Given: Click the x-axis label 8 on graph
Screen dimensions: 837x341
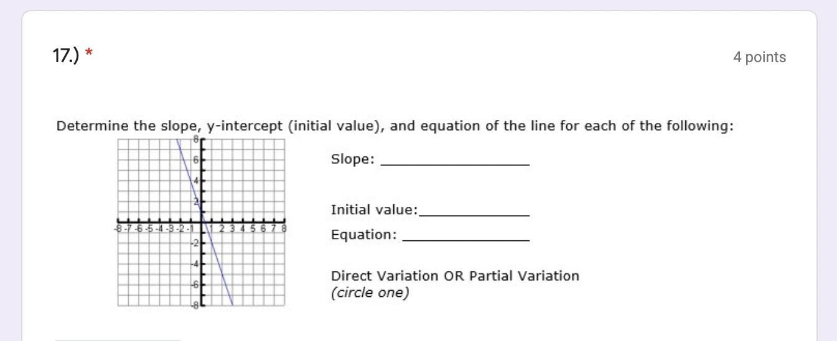Looking at the screenshot, I should point(284,229).
